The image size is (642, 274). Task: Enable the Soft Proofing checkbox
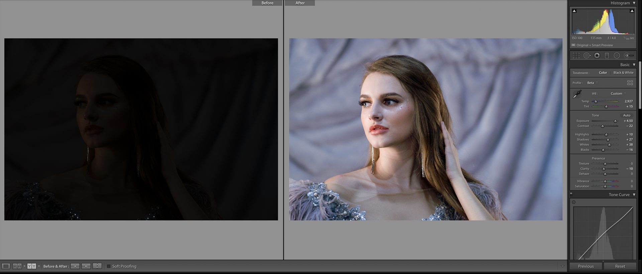[109, 266]
